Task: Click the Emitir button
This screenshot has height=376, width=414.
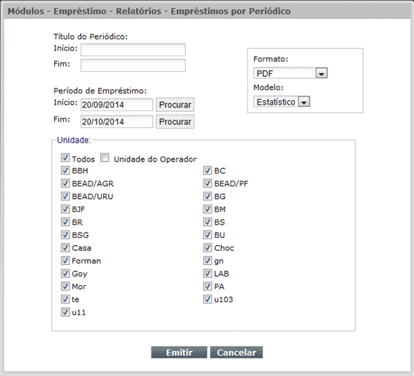Action: (179, 353)
